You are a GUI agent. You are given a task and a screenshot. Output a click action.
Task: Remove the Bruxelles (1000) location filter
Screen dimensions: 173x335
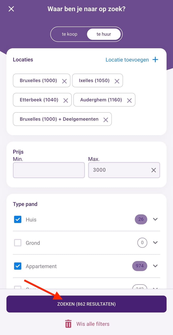coord(64,80)
